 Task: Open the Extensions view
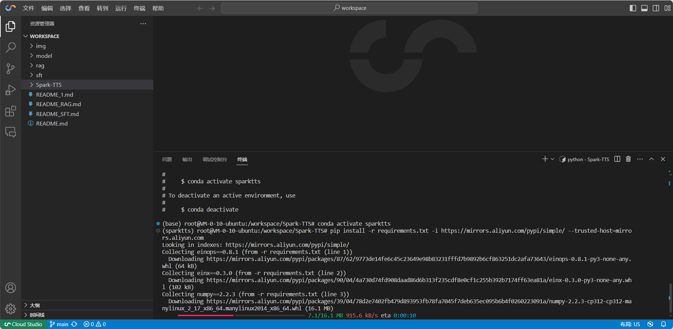point(11,111)
